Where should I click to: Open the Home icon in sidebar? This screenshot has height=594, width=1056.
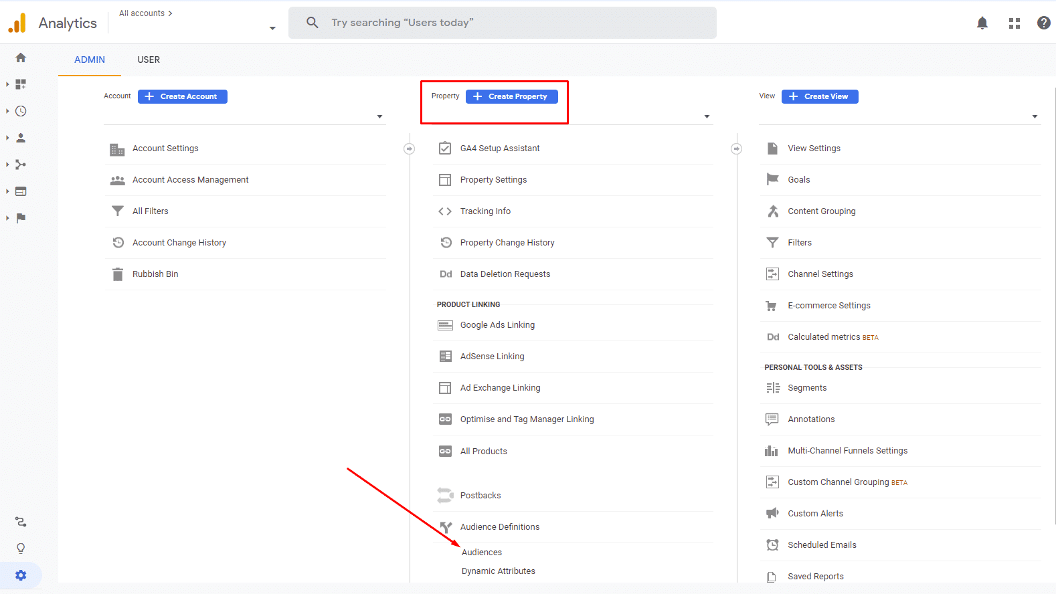tap(21, 58)
